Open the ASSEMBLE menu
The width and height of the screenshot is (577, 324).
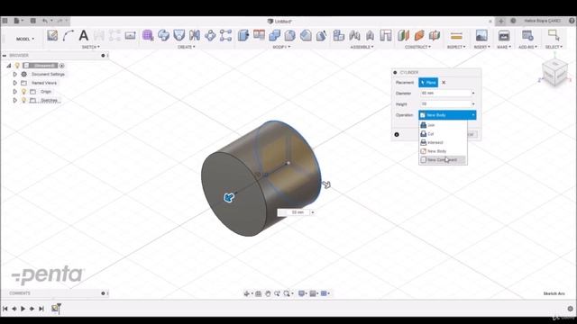point(362,47)
